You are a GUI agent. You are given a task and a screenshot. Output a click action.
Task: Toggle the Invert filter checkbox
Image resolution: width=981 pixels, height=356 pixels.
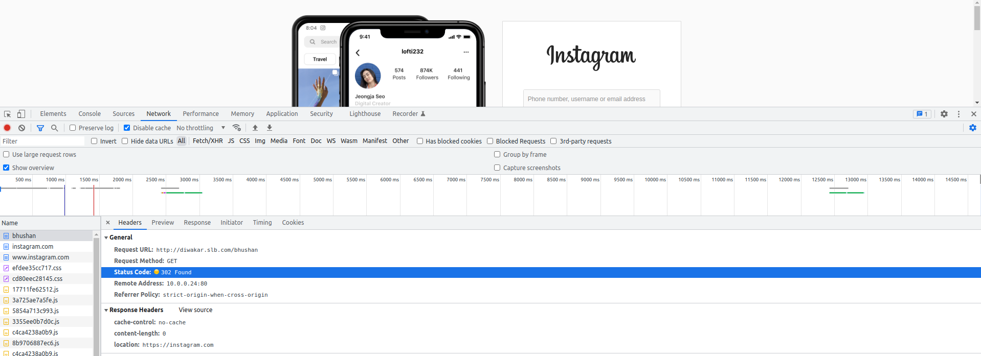coord(94,141)
